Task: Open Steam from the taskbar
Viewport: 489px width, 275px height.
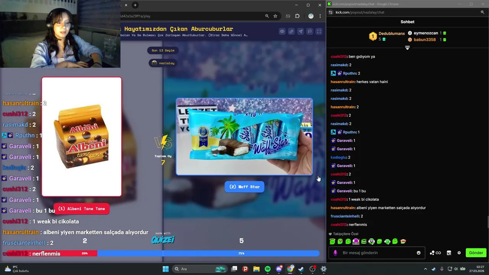Action: tap(301, 269)
